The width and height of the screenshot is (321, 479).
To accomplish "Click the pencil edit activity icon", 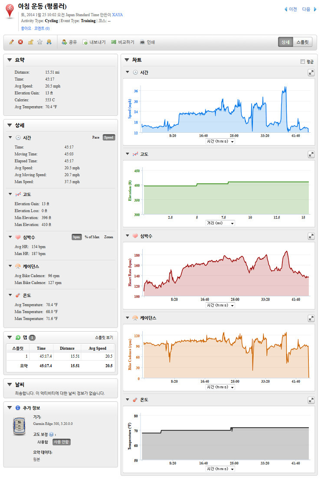I will (x=11, y=42).
